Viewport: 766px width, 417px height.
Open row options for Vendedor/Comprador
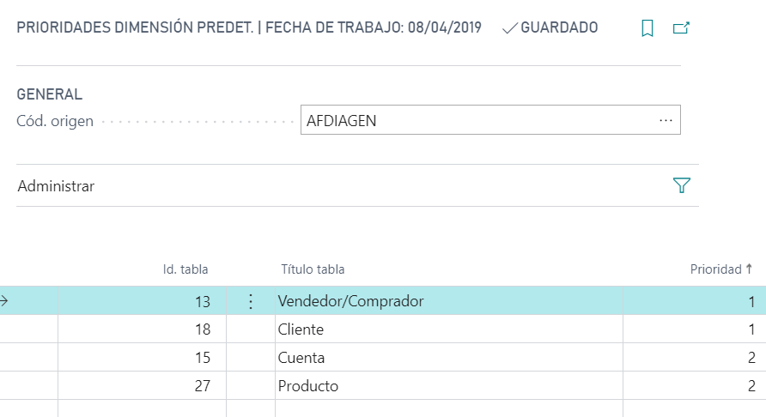(x=251, y=301)
